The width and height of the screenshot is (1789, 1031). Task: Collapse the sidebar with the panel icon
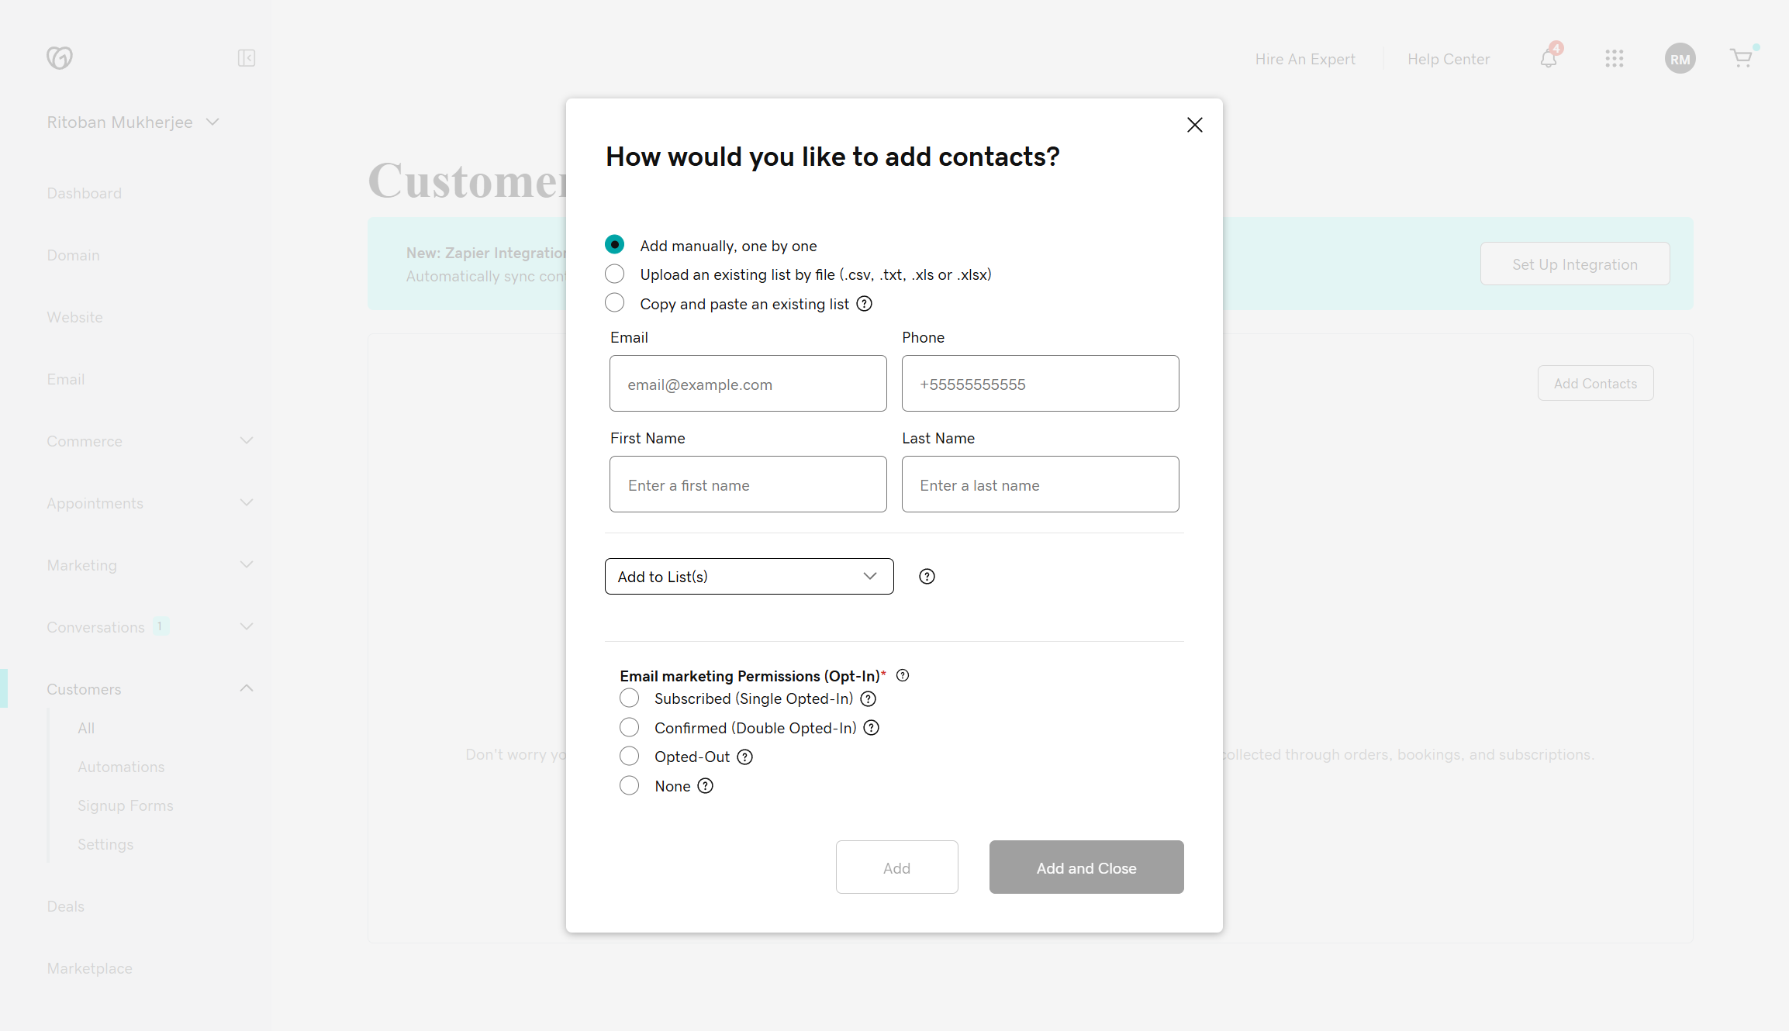click(247, 58)
